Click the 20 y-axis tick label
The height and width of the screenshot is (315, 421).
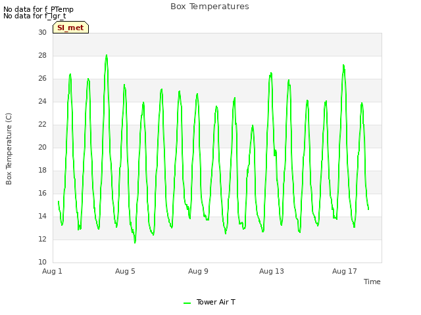coord(42,147)
